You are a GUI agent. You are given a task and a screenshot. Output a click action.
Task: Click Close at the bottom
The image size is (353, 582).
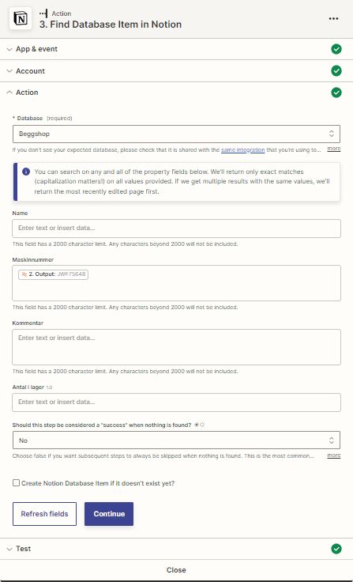(x=176, y=570)
